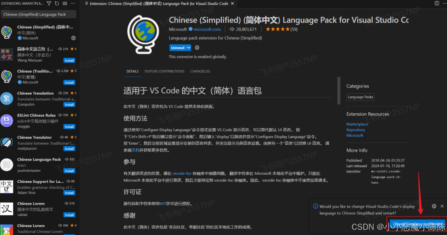Open the vscode-loc repository link
Screen dimensions: 447x235
click(182, 173)
